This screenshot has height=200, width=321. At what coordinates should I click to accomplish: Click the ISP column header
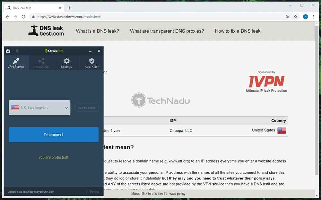coord(173,121)
